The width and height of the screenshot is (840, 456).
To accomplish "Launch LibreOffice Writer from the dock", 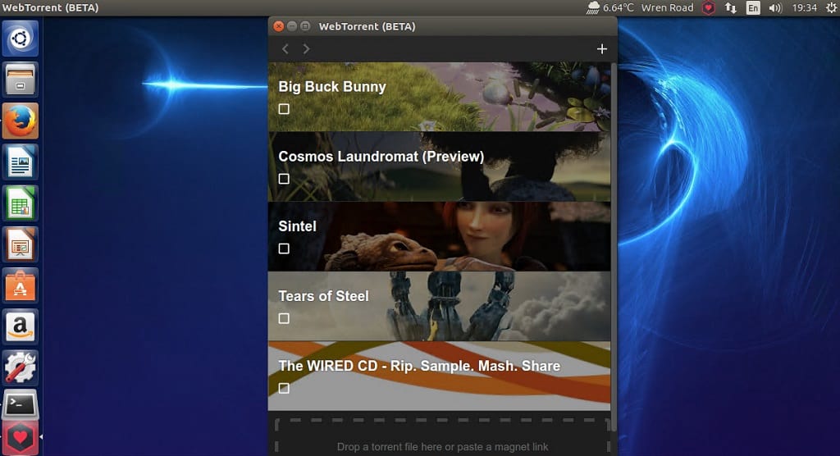I will point(20,162).
